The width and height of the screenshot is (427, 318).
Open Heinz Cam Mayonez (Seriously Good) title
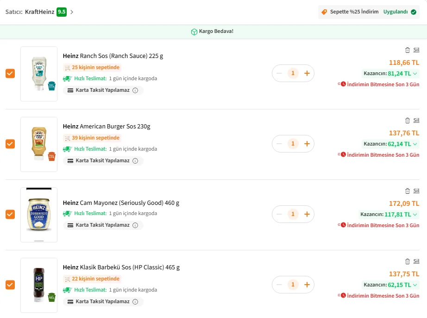coord(121,203)
